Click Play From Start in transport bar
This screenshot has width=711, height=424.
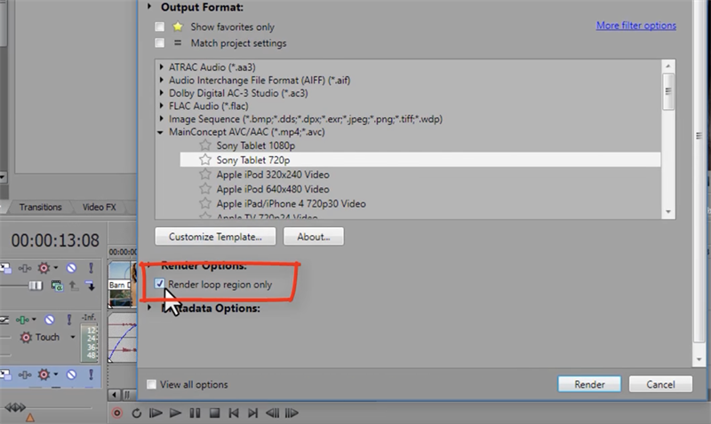pos(156,412)
